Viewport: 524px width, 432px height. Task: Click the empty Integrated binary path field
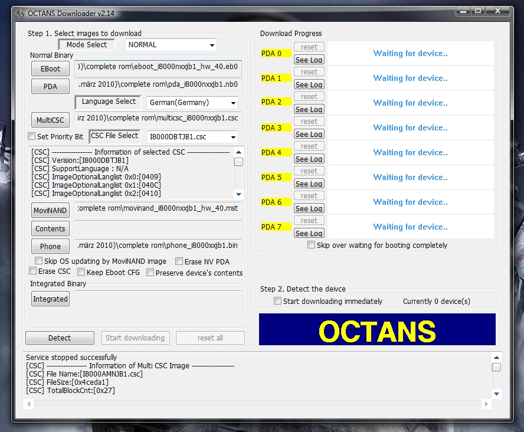coord(158,299)
